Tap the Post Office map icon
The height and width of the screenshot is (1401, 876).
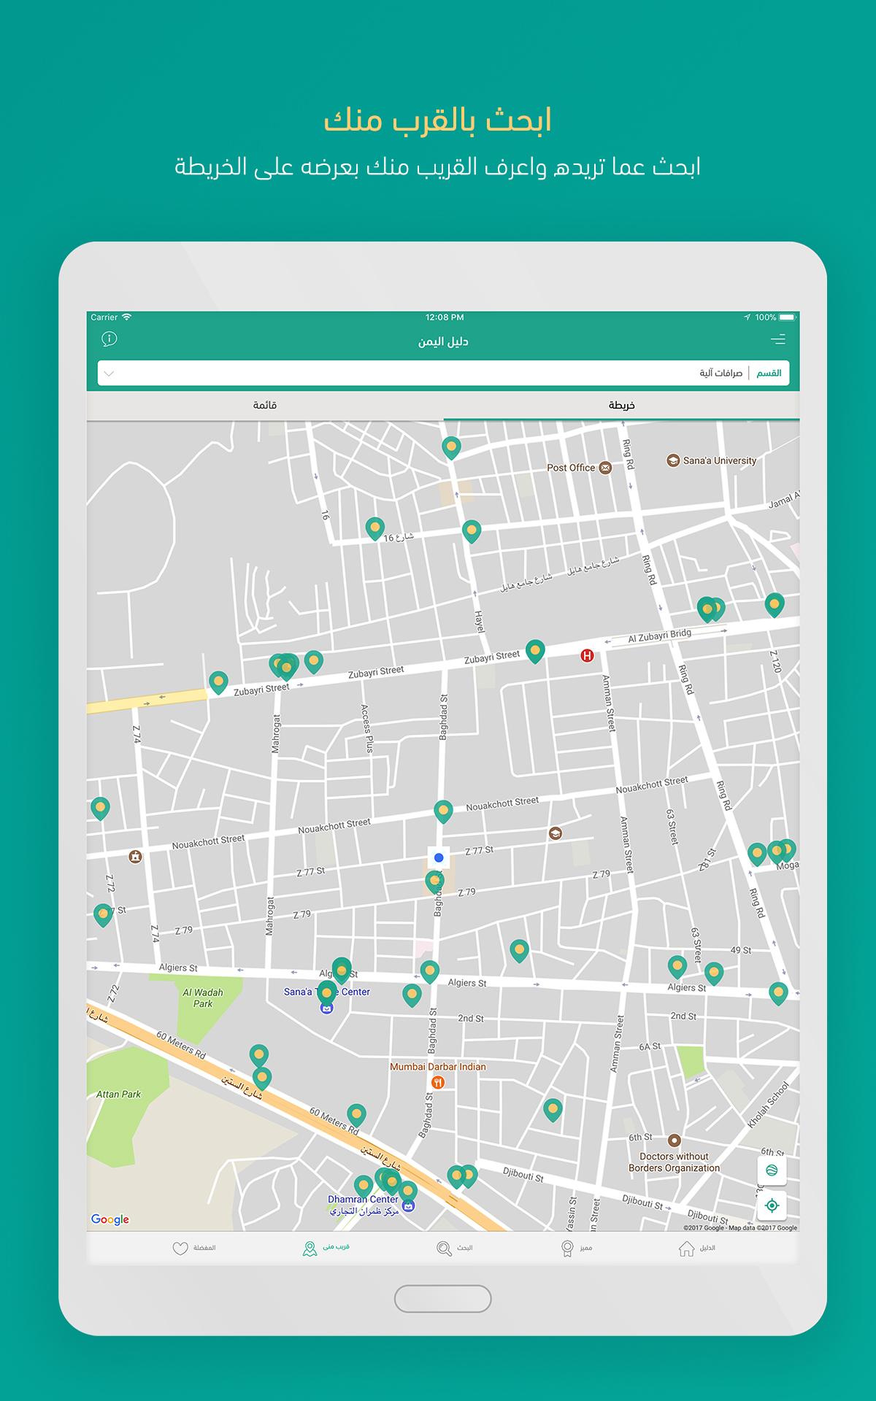pos(605,468)
